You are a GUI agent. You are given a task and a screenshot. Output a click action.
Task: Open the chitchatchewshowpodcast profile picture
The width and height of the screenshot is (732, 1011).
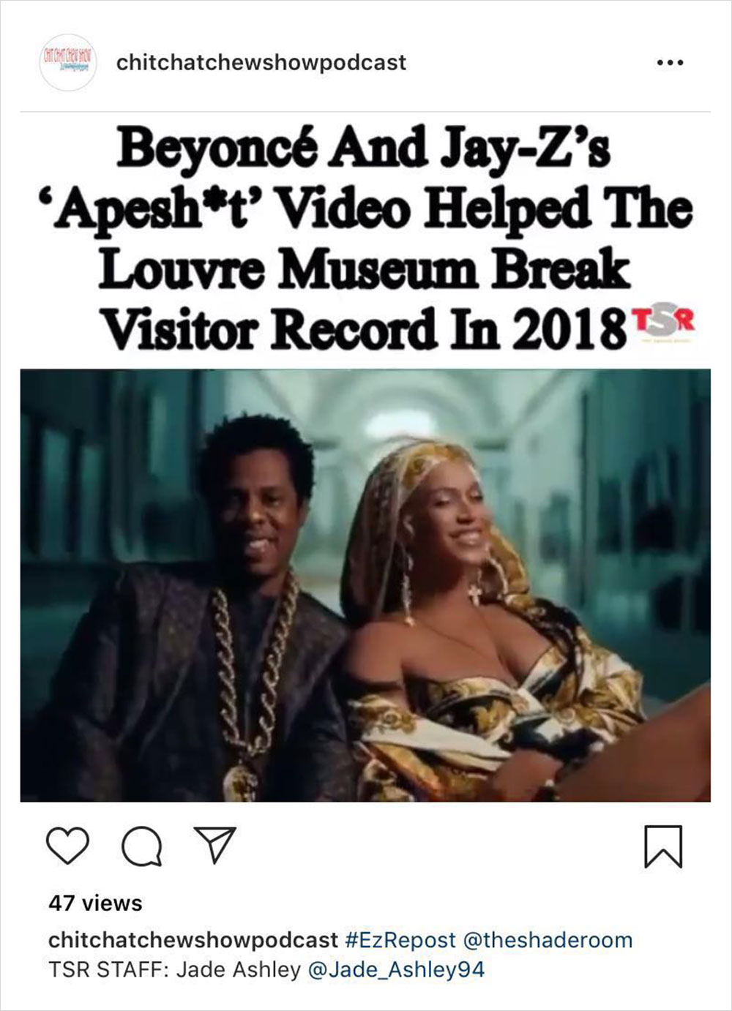(x=67, y=62)
